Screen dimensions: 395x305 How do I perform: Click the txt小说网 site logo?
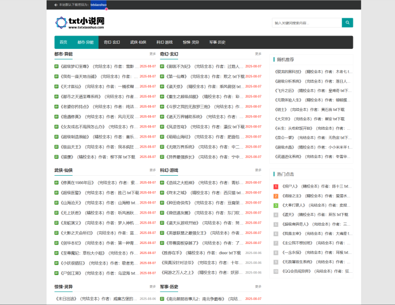pos(79,23)
